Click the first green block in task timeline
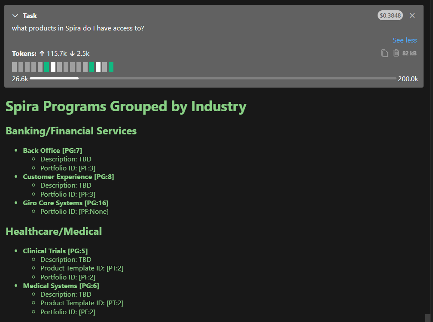 point(47,67)
